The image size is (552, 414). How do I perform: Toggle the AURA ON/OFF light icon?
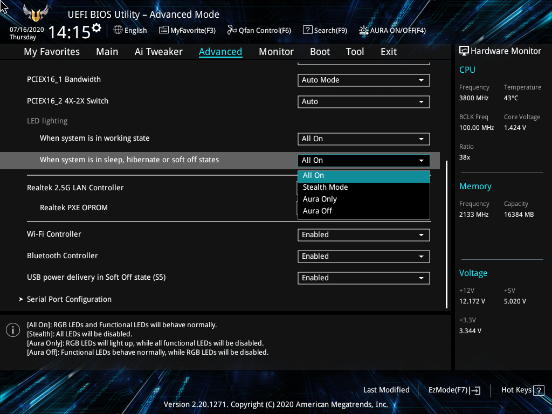[x=364, y=30]
